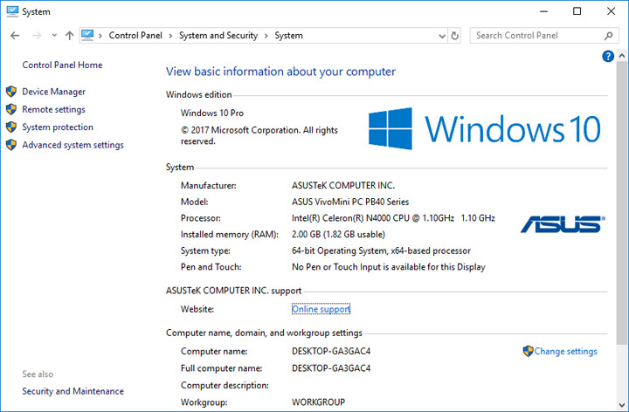Image resolution: width=629 pixels, height=412 pixels.
Task: Go up one level with Up arrow
Action: (x=69, y=36)
